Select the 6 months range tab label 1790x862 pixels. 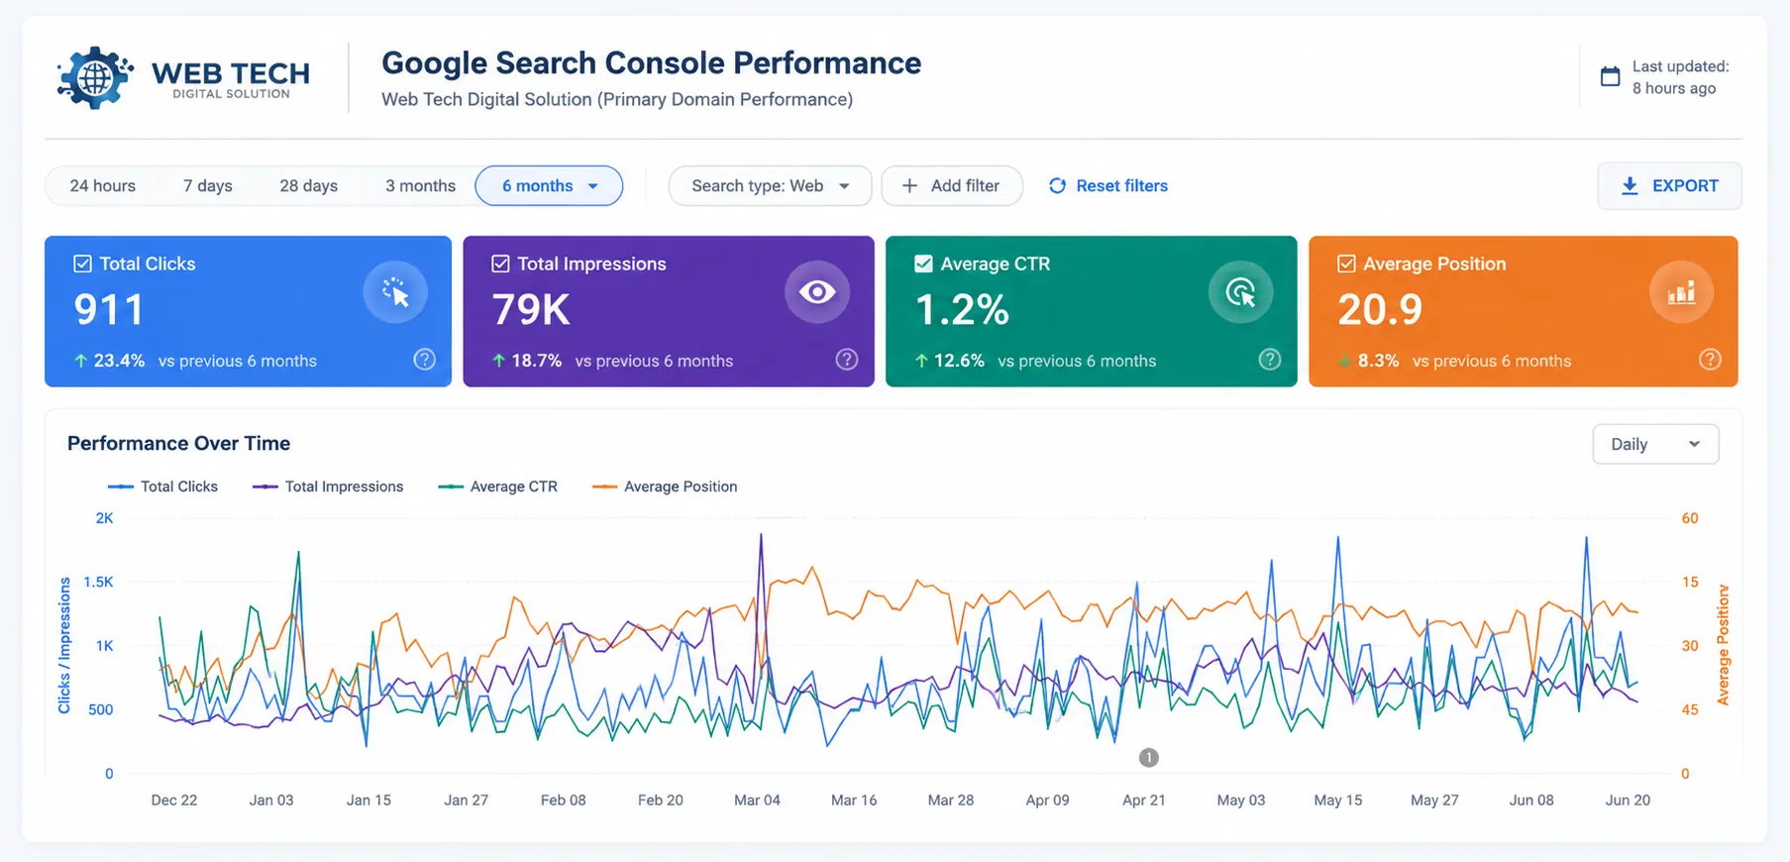coord(538,185)
